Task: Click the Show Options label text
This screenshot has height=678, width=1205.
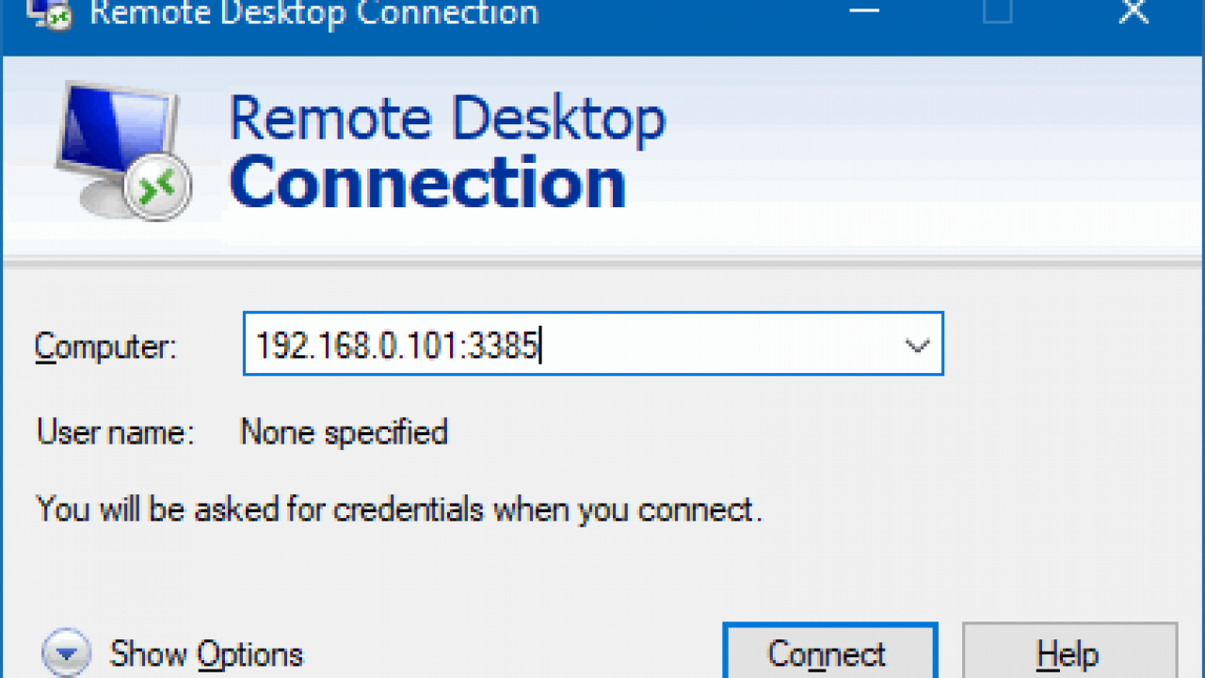Action: point(206,654)
